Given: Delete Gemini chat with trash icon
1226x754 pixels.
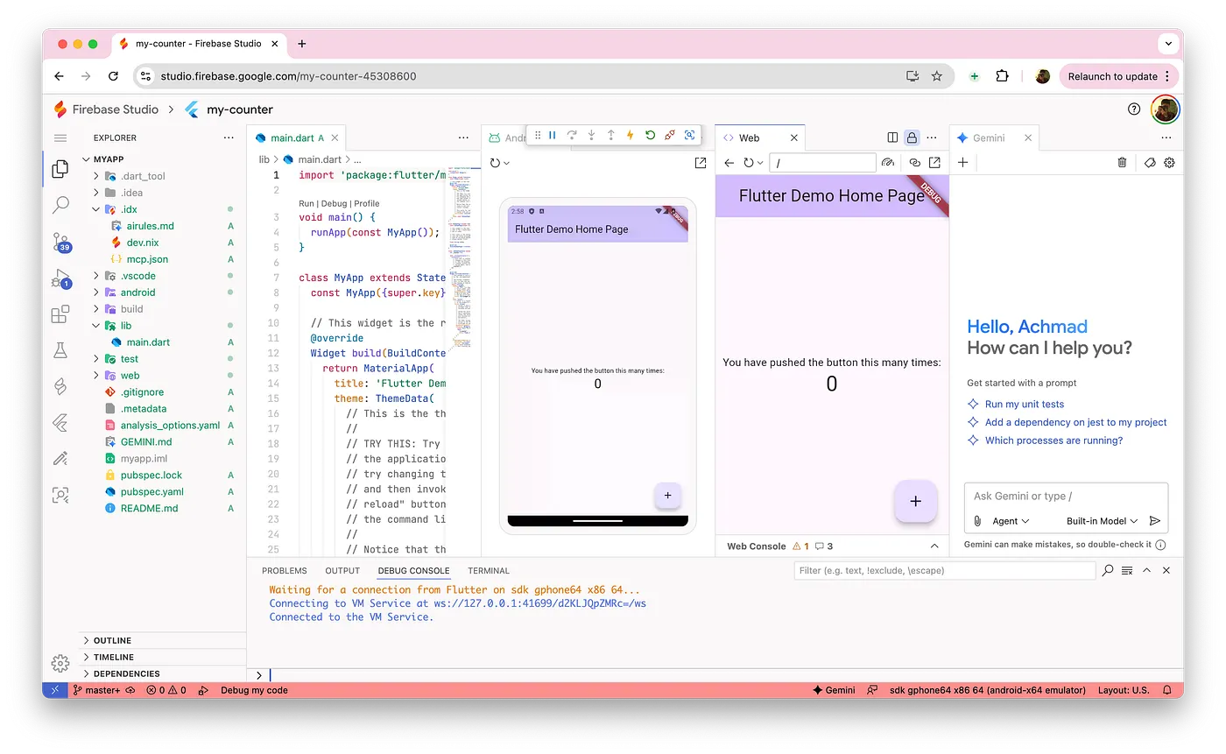Looking at the screenshot, I should click(1123, 162).
